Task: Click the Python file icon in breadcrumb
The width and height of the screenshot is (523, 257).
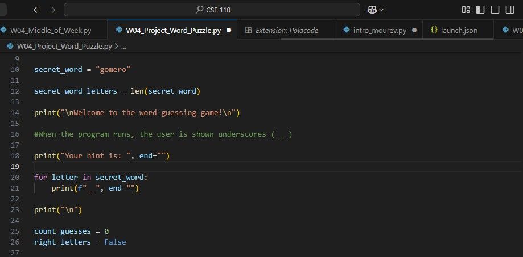Action: [10, 46]
